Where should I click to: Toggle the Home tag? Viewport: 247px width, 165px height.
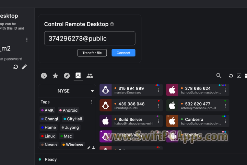tap(48, 128)
